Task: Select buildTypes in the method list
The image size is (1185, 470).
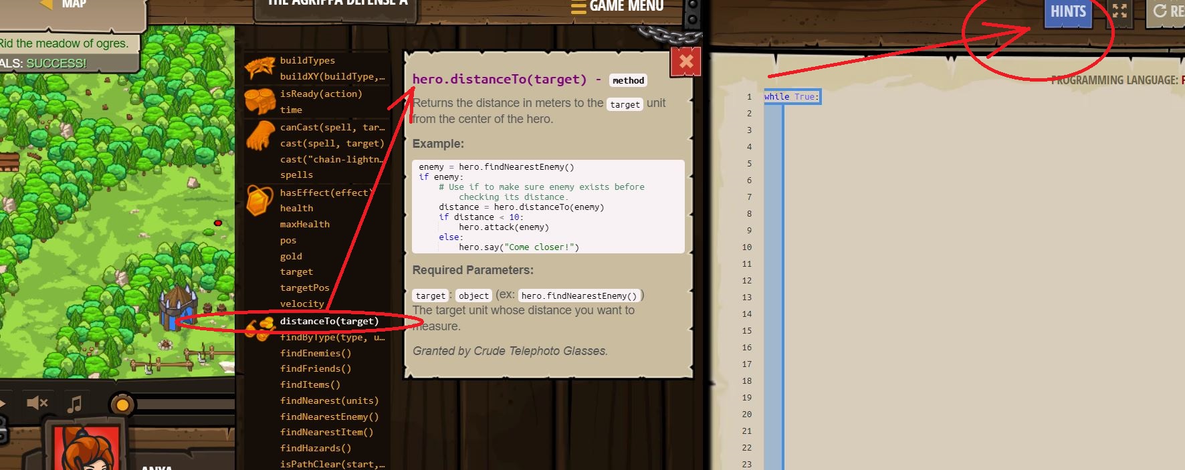Action: [x=308, y=60]
